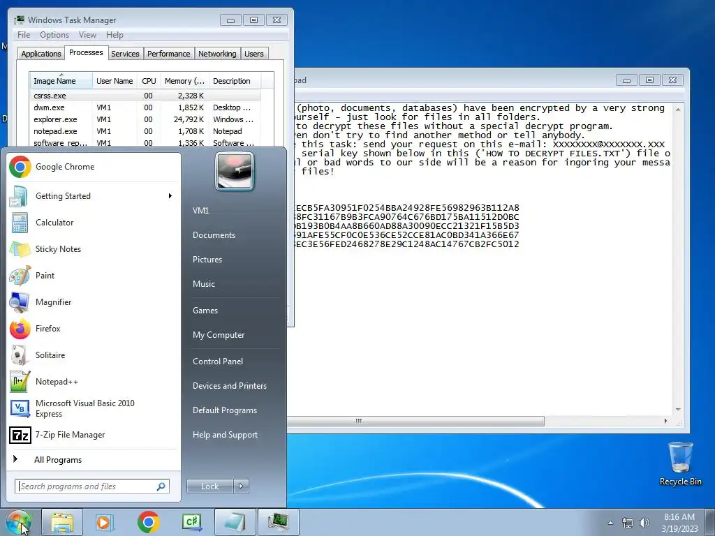Select the explorer.exe process row
Screen dimensions: 715x536
tap(146, 119)
